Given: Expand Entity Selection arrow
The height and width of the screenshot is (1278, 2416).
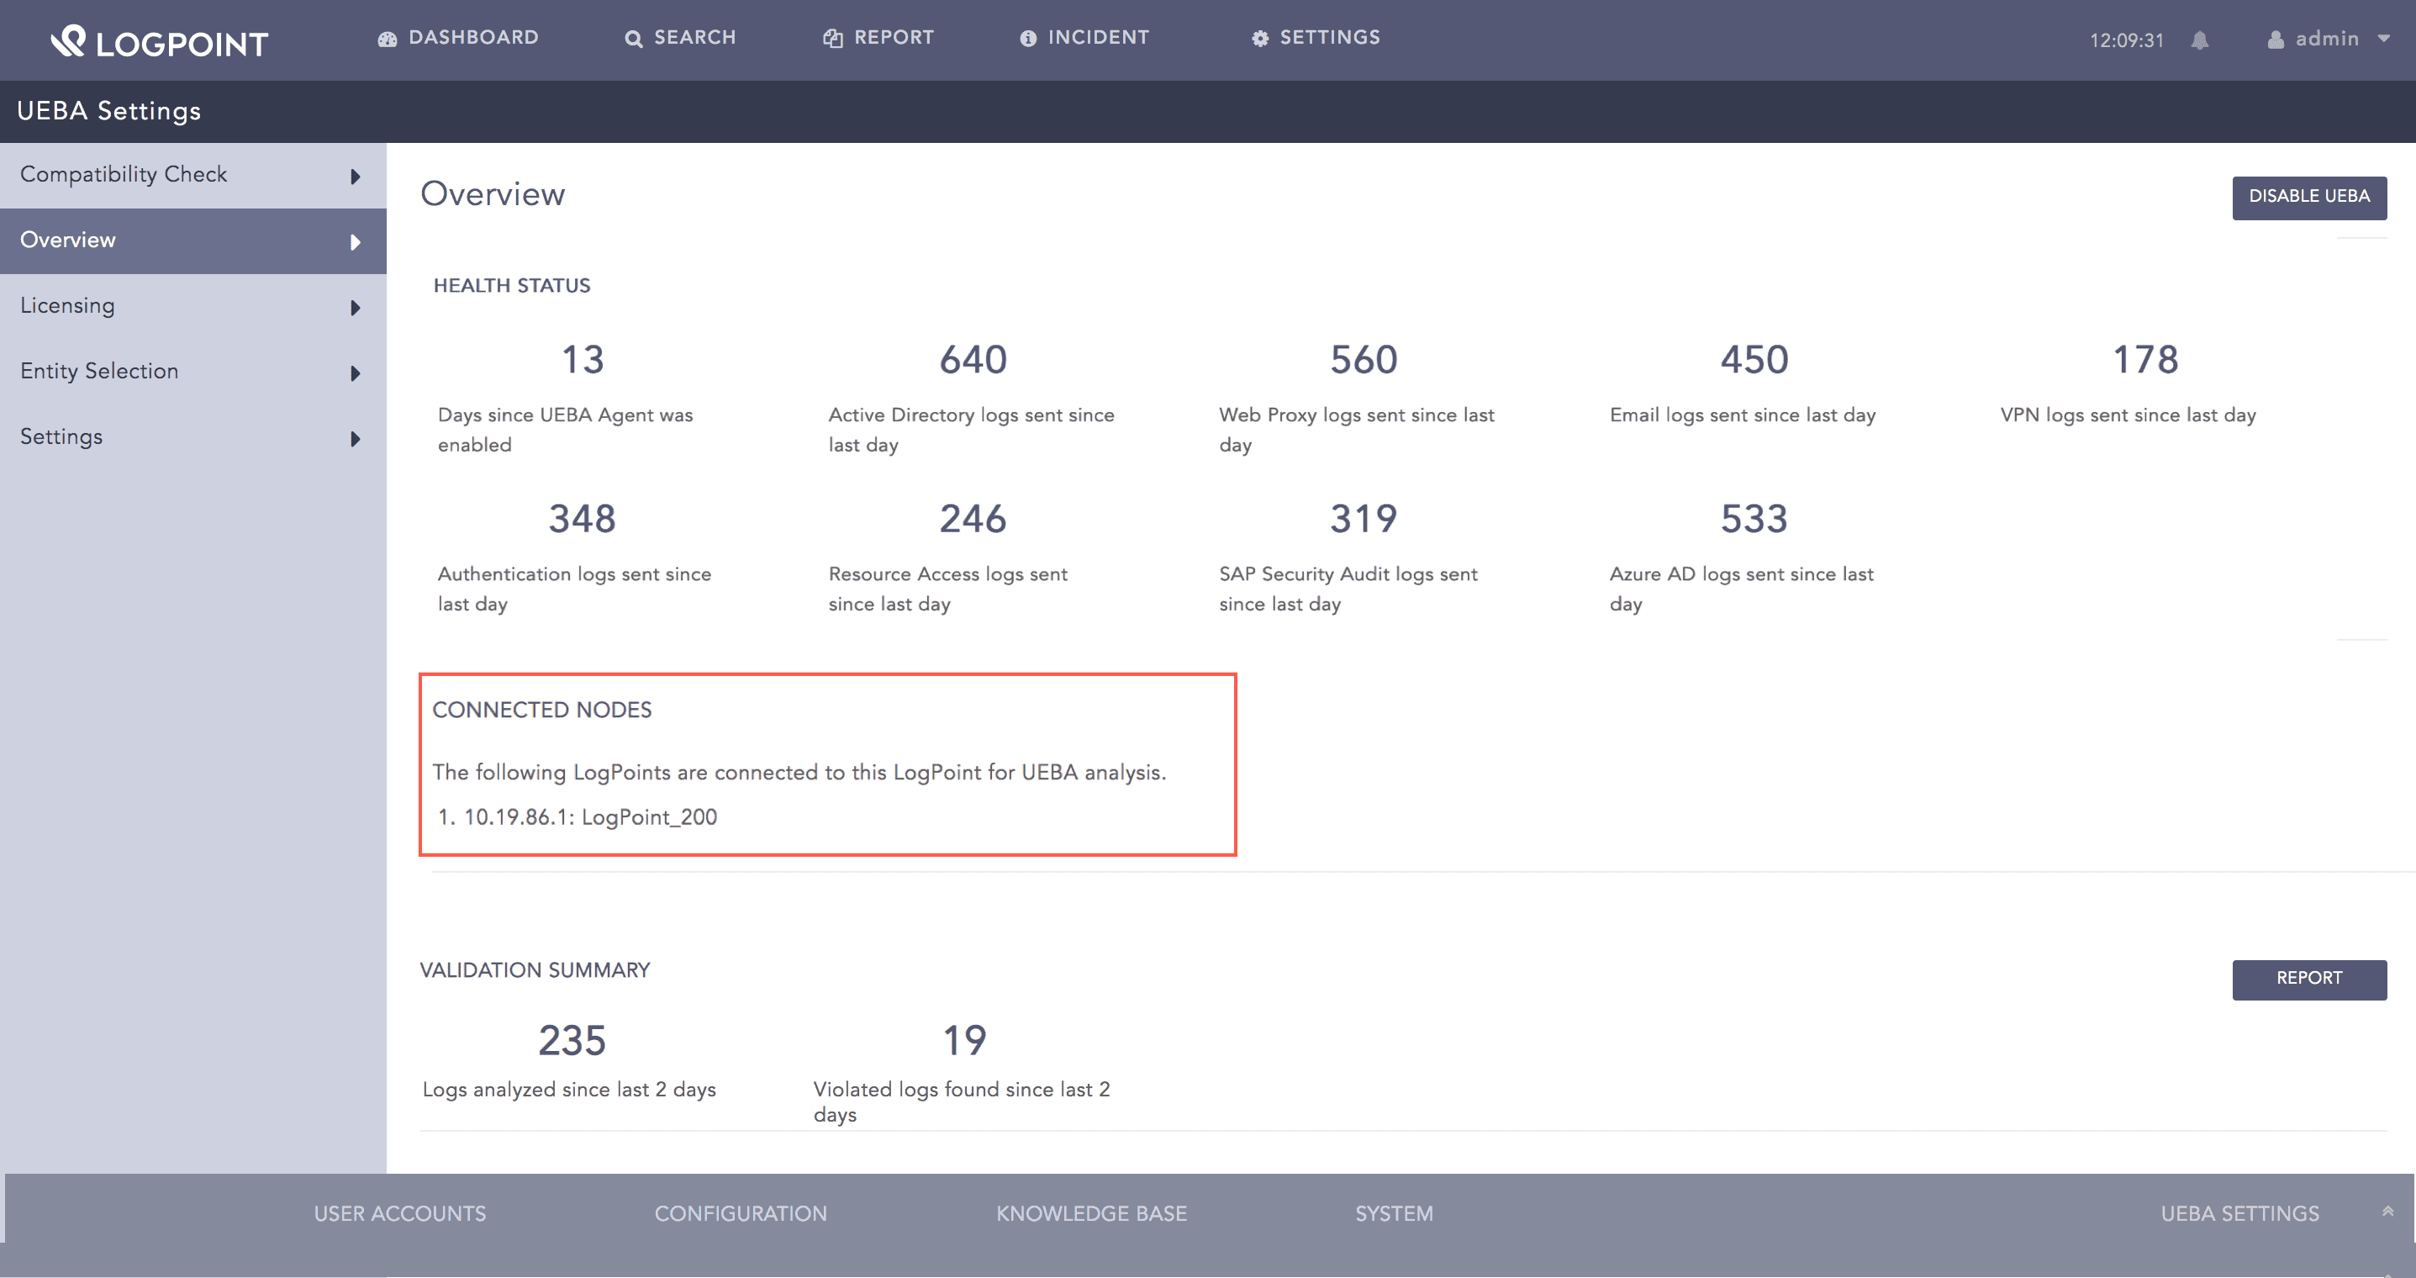Looking at the screenshot, I should pos(356,373).
